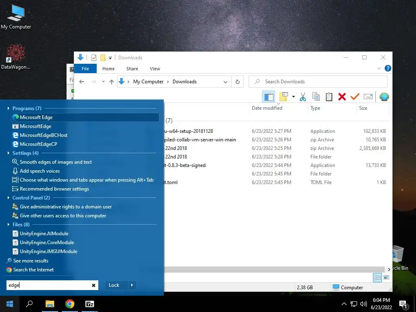This screenshot has height=312, width=416.
Task: Click the Windows Start button
Action: [x=10, y=304]
